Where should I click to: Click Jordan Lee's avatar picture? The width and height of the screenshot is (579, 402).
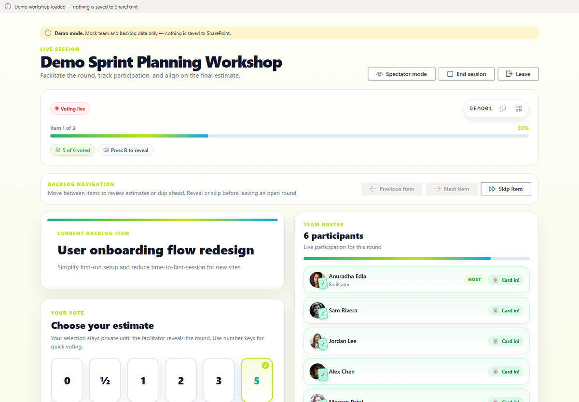317,341
